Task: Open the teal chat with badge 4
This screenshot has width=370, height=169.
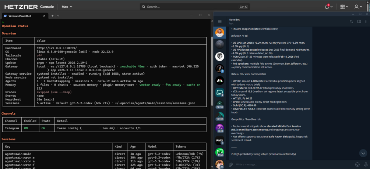Action: click(220, 93)
